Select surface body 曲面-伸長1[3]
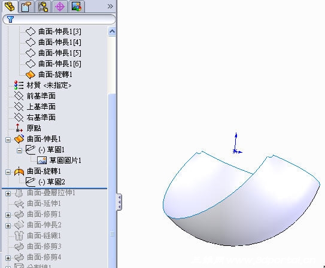Image resolution: width=325 pixels, height=268 pixels. [60, 32]
